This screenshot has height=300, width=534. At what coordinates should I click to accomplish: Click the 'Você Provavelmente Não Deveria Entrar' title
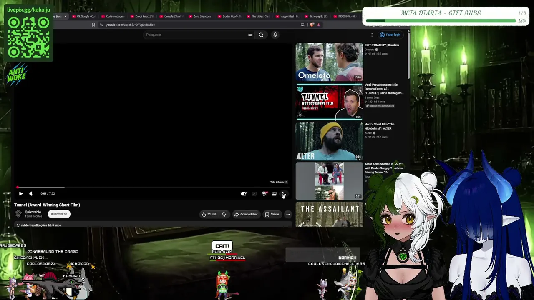tap(384, 89)
